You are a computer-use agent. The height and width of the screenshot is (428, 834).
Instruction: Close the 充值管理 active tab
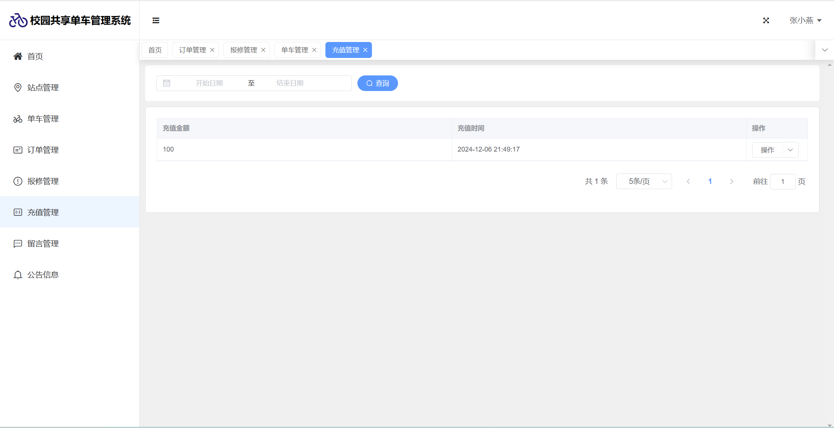pos(365,50)
